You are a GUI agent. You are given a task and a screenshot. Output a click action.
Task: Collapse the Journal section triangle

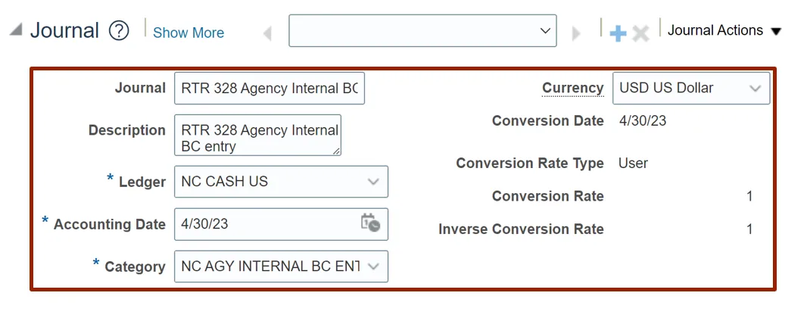click(x=14, y=31)
